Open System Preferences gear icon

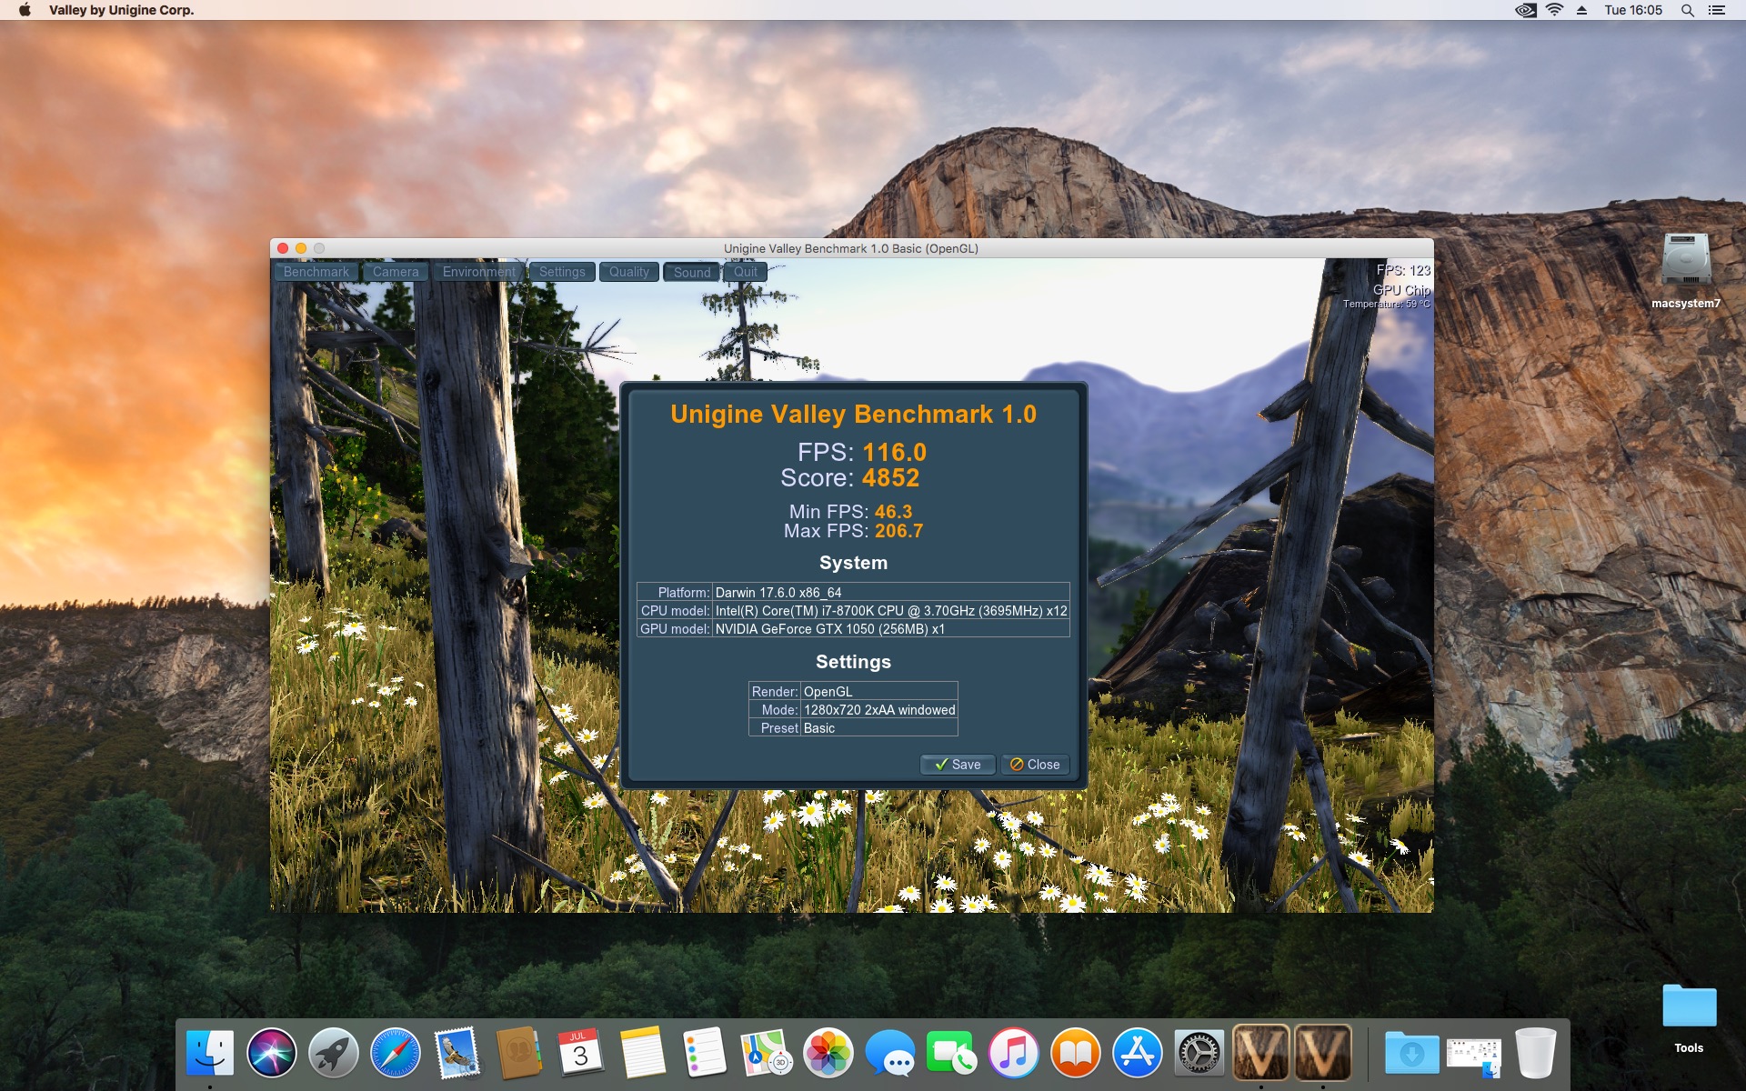pyautogui.click(x=1199, y=1053)
